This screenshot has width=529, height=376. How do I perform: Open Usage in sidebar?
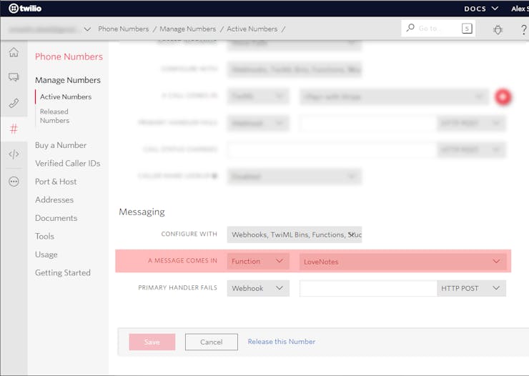(46, 254)
